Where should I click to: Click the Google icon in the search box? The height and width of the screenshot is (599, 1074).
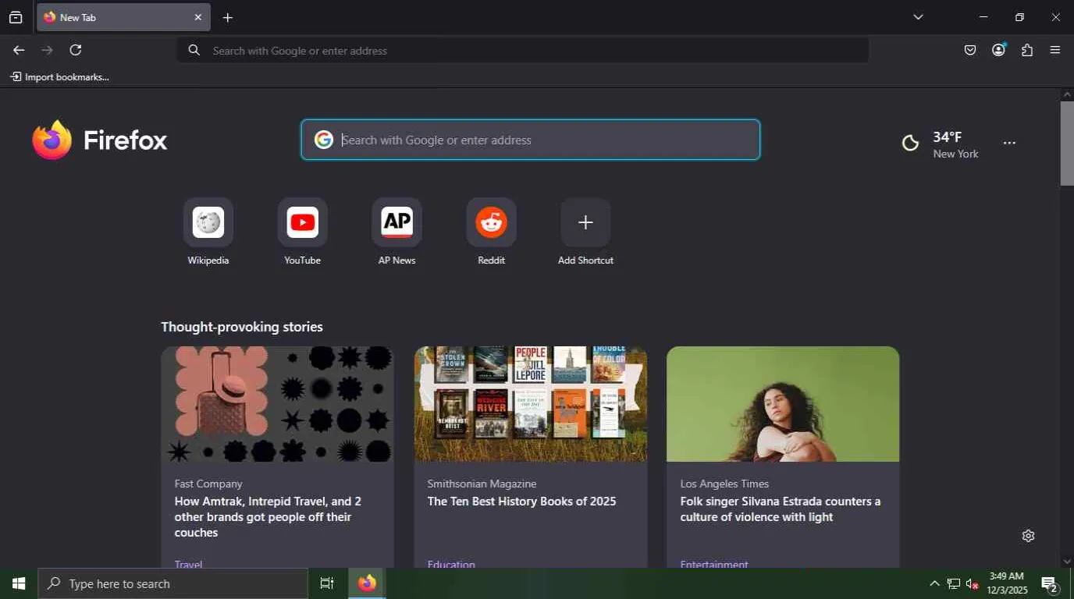(x=324, y=140)
